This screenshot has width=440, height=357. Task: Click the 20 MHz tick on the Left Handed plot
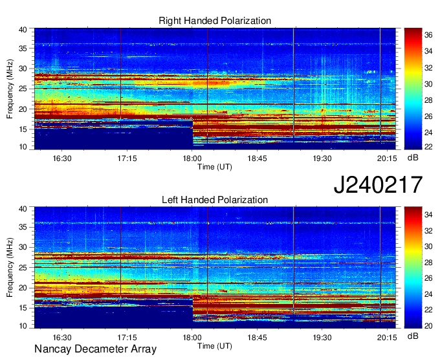[x=23, y=288]
